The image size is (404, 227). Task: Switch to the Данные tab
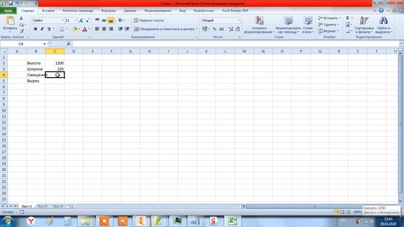pyautogui.click(x=130, y=11)
